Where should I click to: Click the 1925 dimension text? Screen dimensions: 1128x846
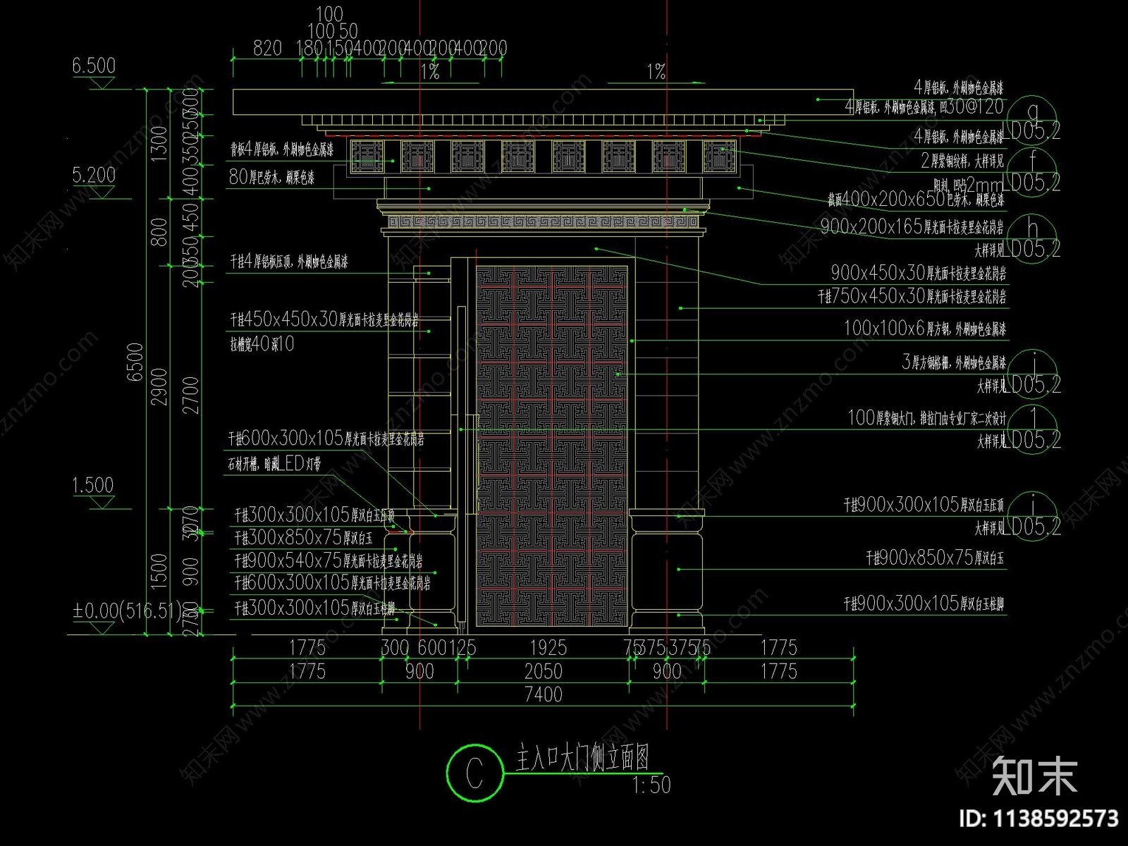point(548,647)
